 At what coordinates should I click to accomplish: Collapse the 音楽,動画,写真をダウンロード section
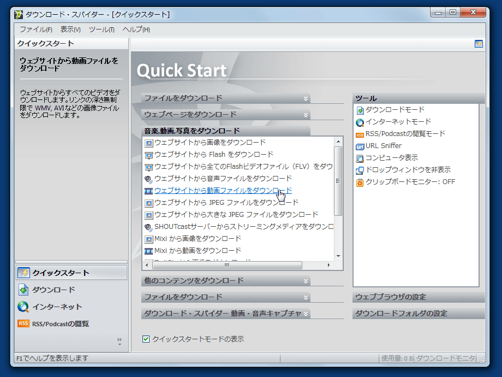click(x=226, y=131)
